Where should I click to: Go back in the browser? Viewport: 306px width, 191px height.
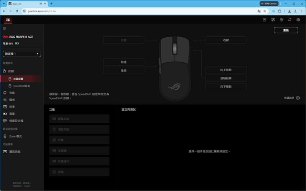pos(4,11)
